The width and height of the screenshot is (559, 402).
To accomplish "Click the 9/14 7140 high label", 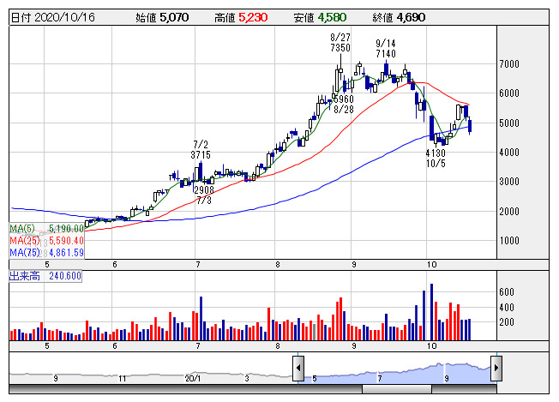I will 385,49.
